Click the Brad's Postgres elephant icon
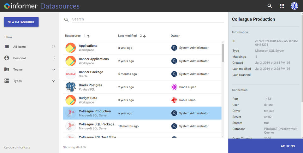 71,87
